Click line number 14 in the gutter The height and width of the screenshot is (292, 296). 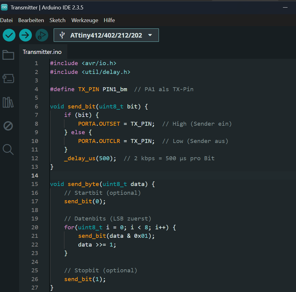[x=35, y=175]
